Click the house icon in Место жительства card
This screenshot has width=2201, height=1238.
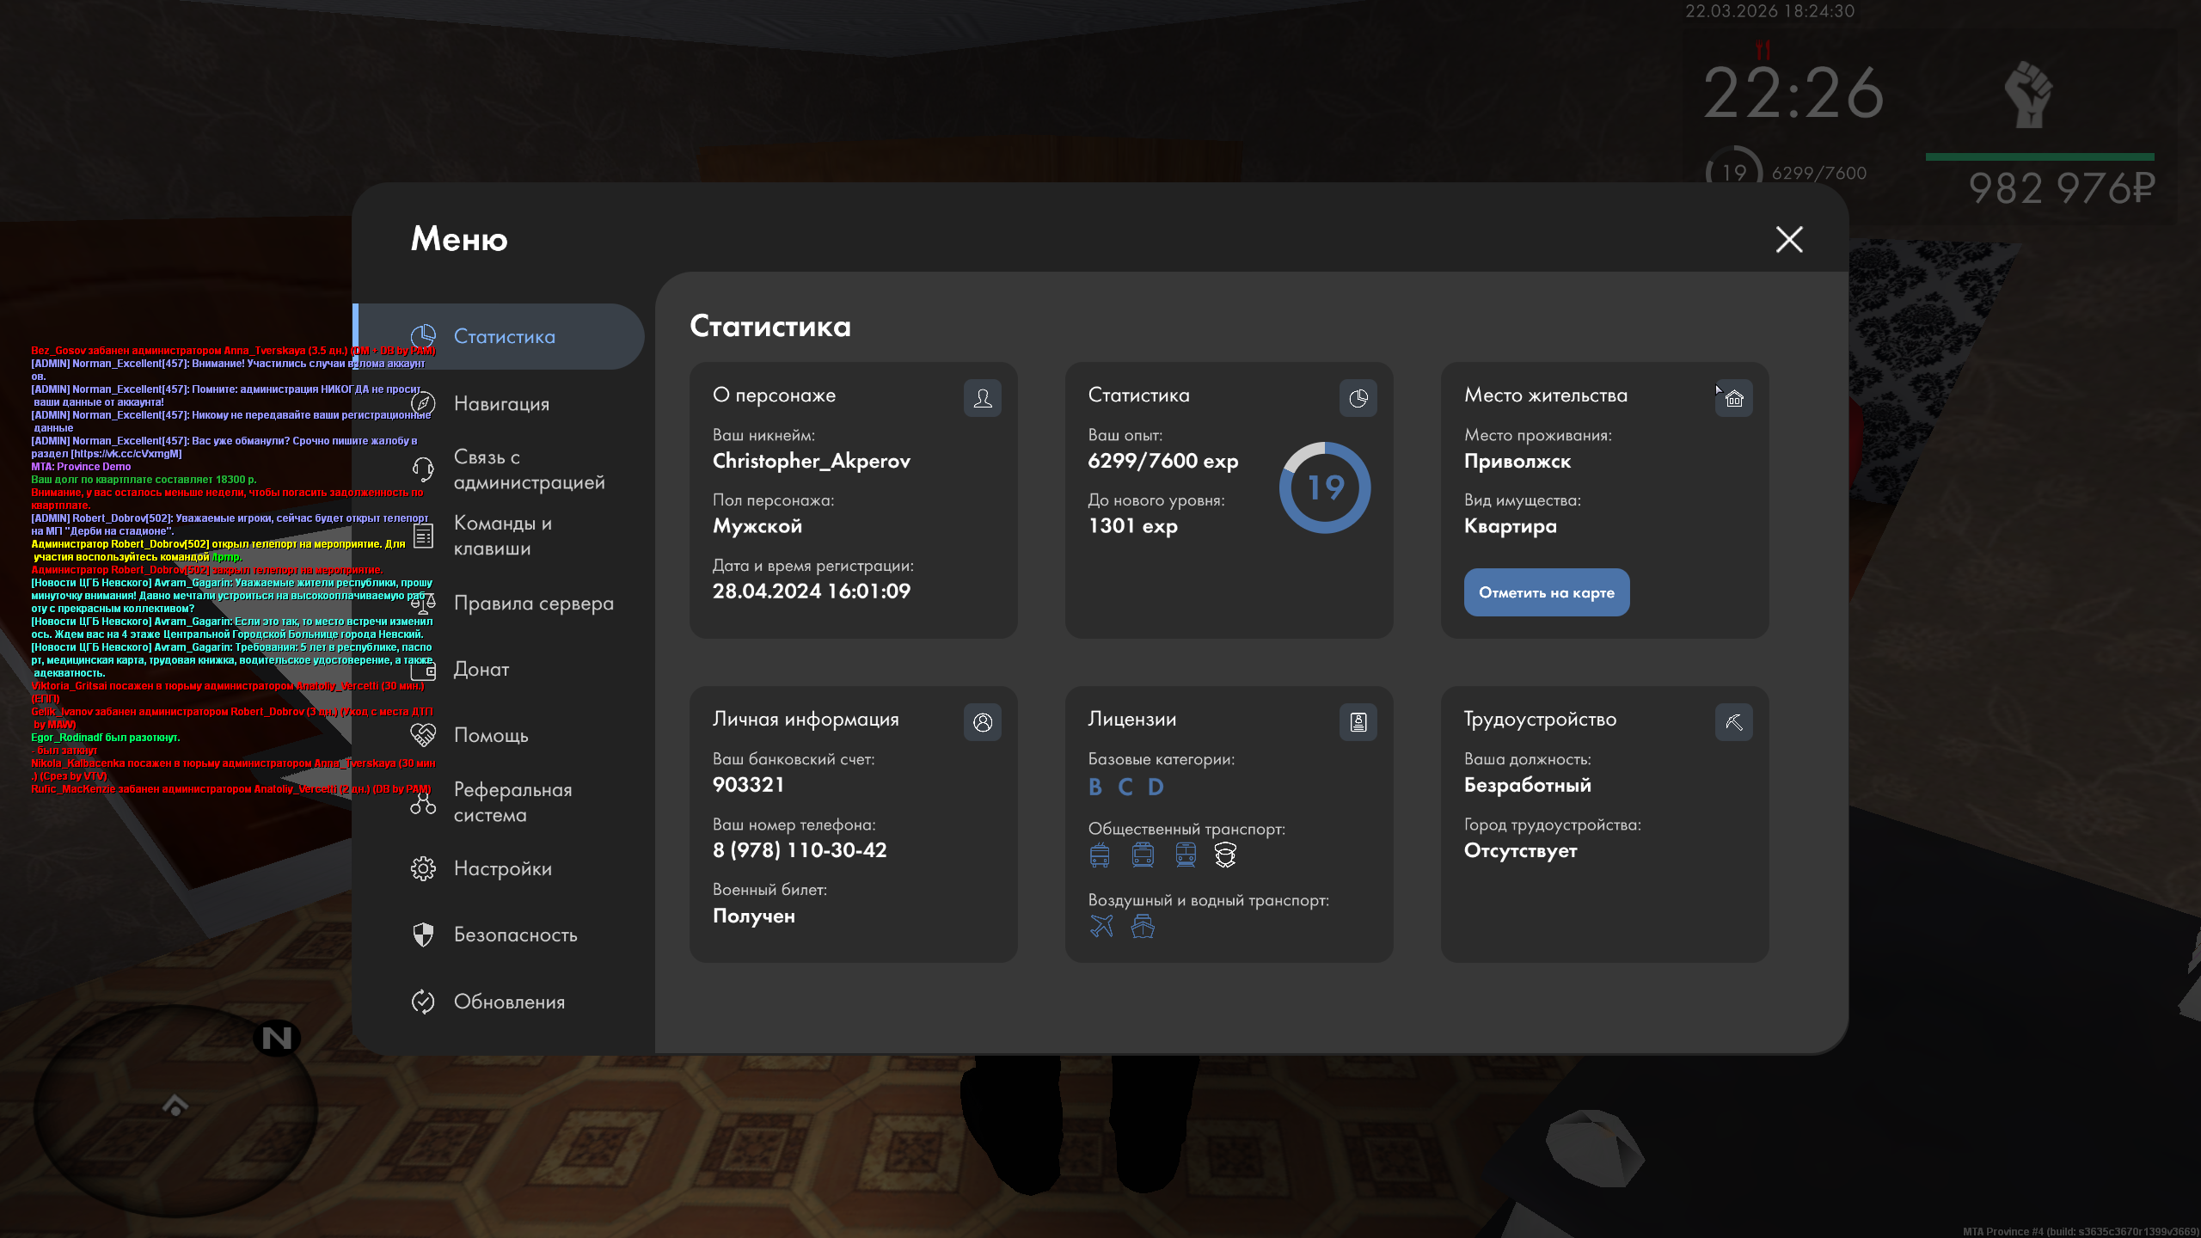1733,398
